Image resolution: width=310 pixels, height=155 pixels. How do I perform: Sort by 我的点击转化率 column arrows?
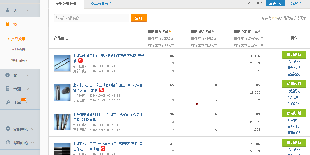[x=259, y=31]
